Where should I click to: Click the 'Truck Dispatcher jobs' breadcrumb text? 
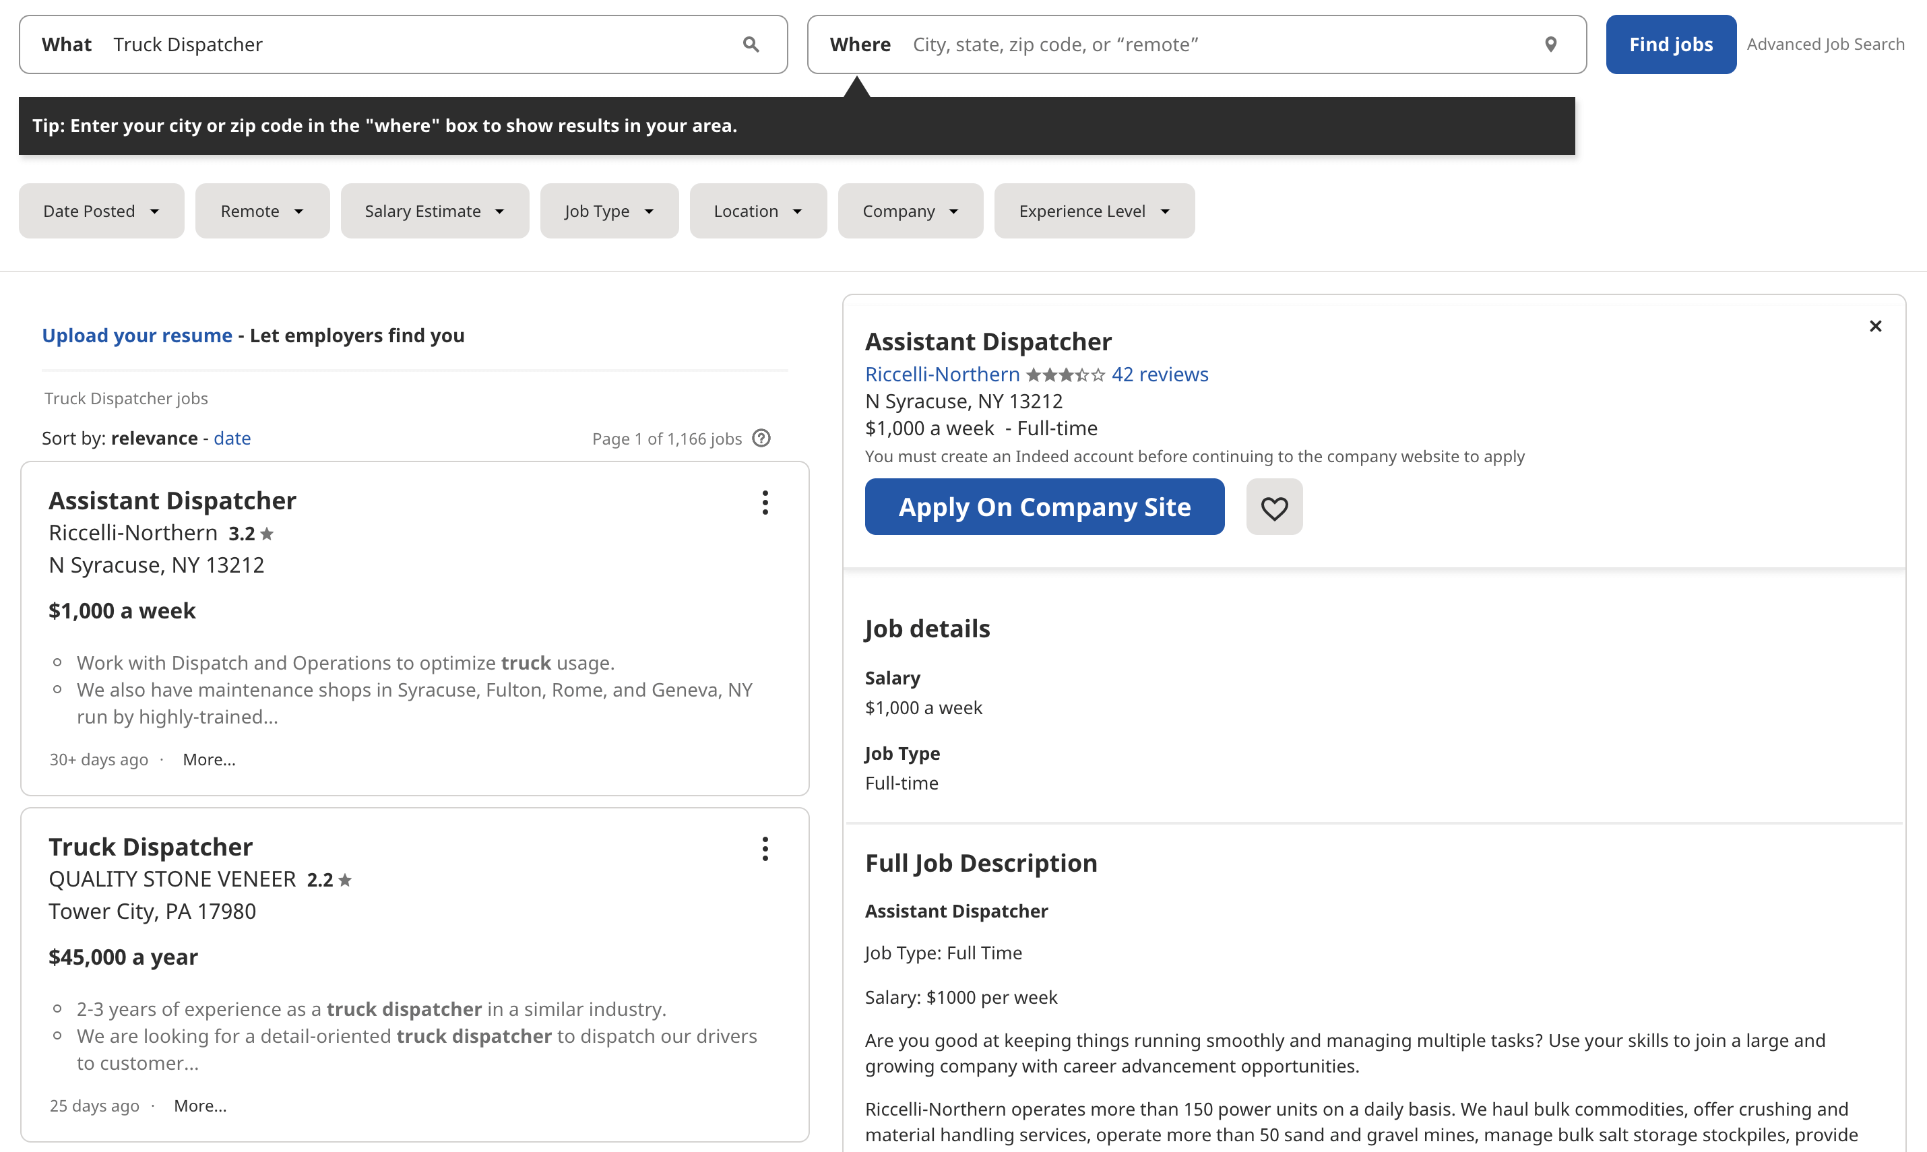pos(126,398)
